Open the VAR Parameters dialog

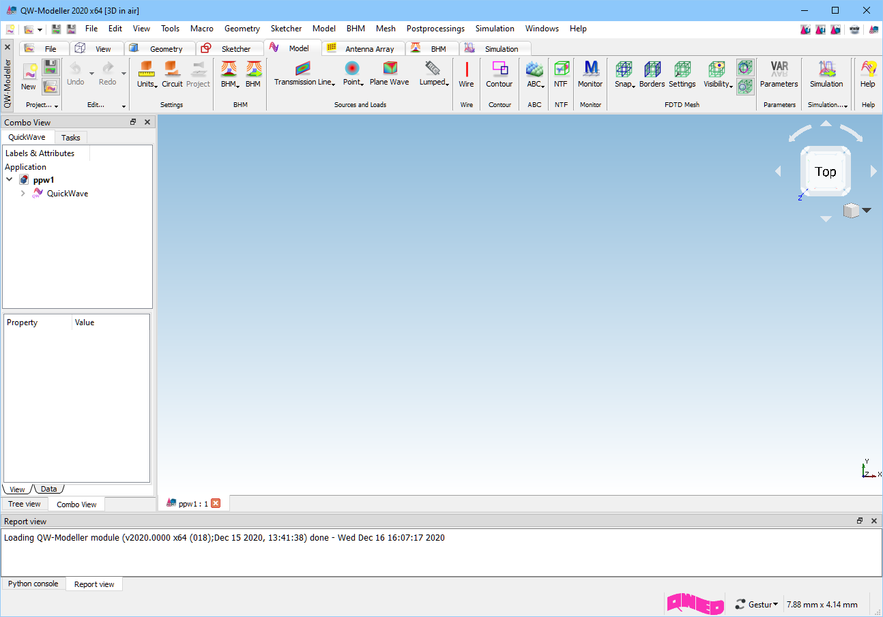coord(779,75)
